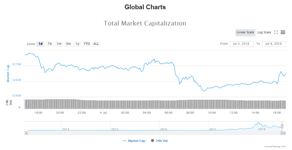Screen dimensions: 292x150
Task: Set zoom to 3m
Action: (x=68, y=44)
